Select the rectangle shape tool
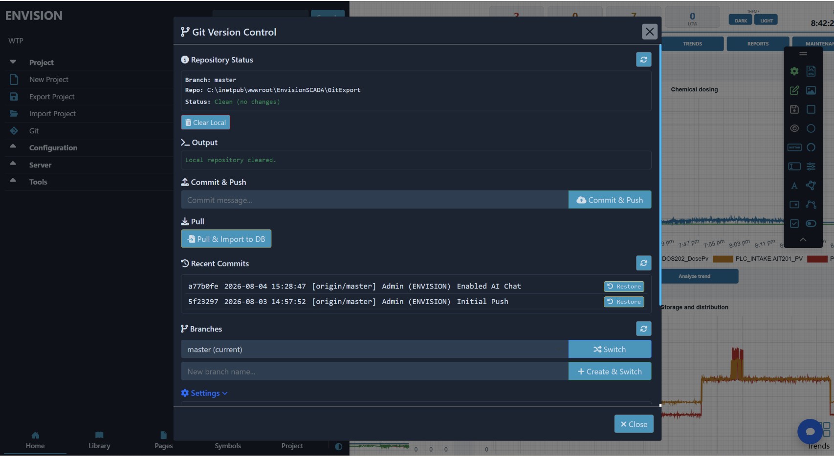Screen dimensions: 834x456 click(811, 109)
